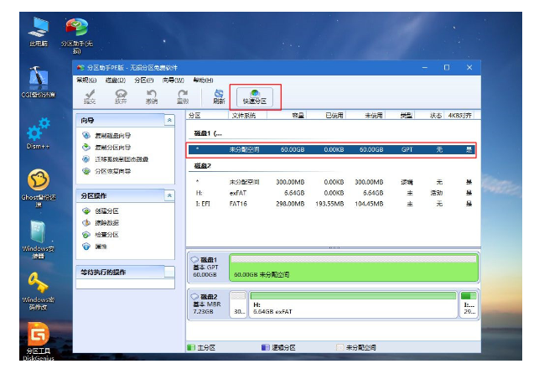
Task: Click the 刷新 (Refresh) toolbar icon
Action: [219, 96]
